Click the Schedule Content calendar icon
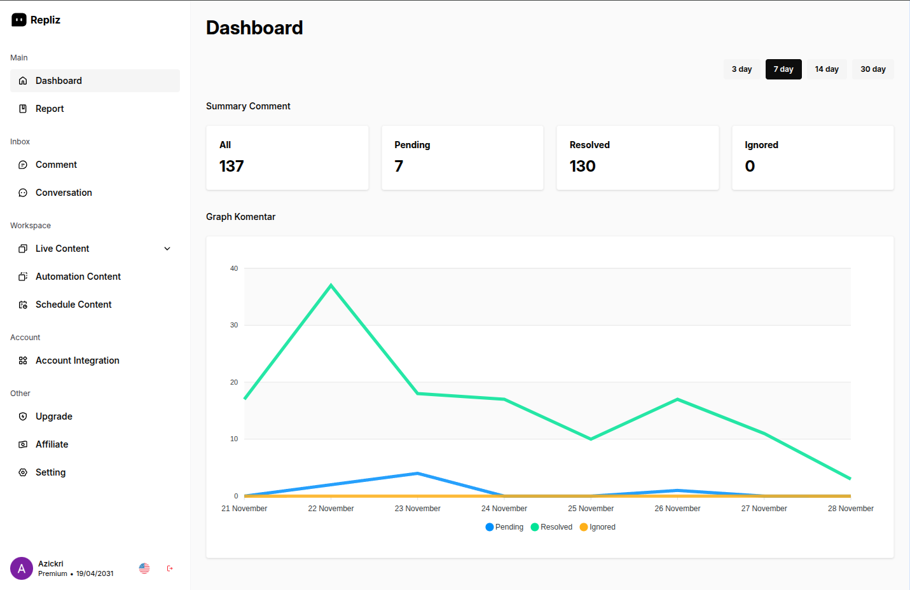Viewport: 910px width, 590px height. [x=23, y=305]
